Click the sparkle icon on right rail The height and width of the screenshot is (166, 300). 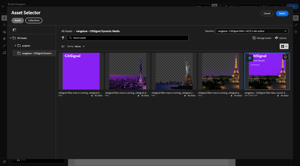click(x=296, y=25)
